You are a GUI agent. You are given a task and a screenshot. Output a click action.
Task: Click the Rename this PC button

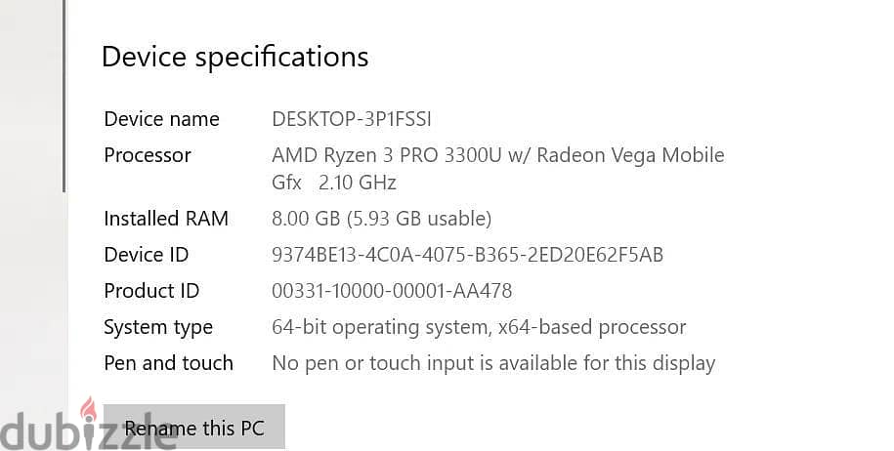[193, 428]
